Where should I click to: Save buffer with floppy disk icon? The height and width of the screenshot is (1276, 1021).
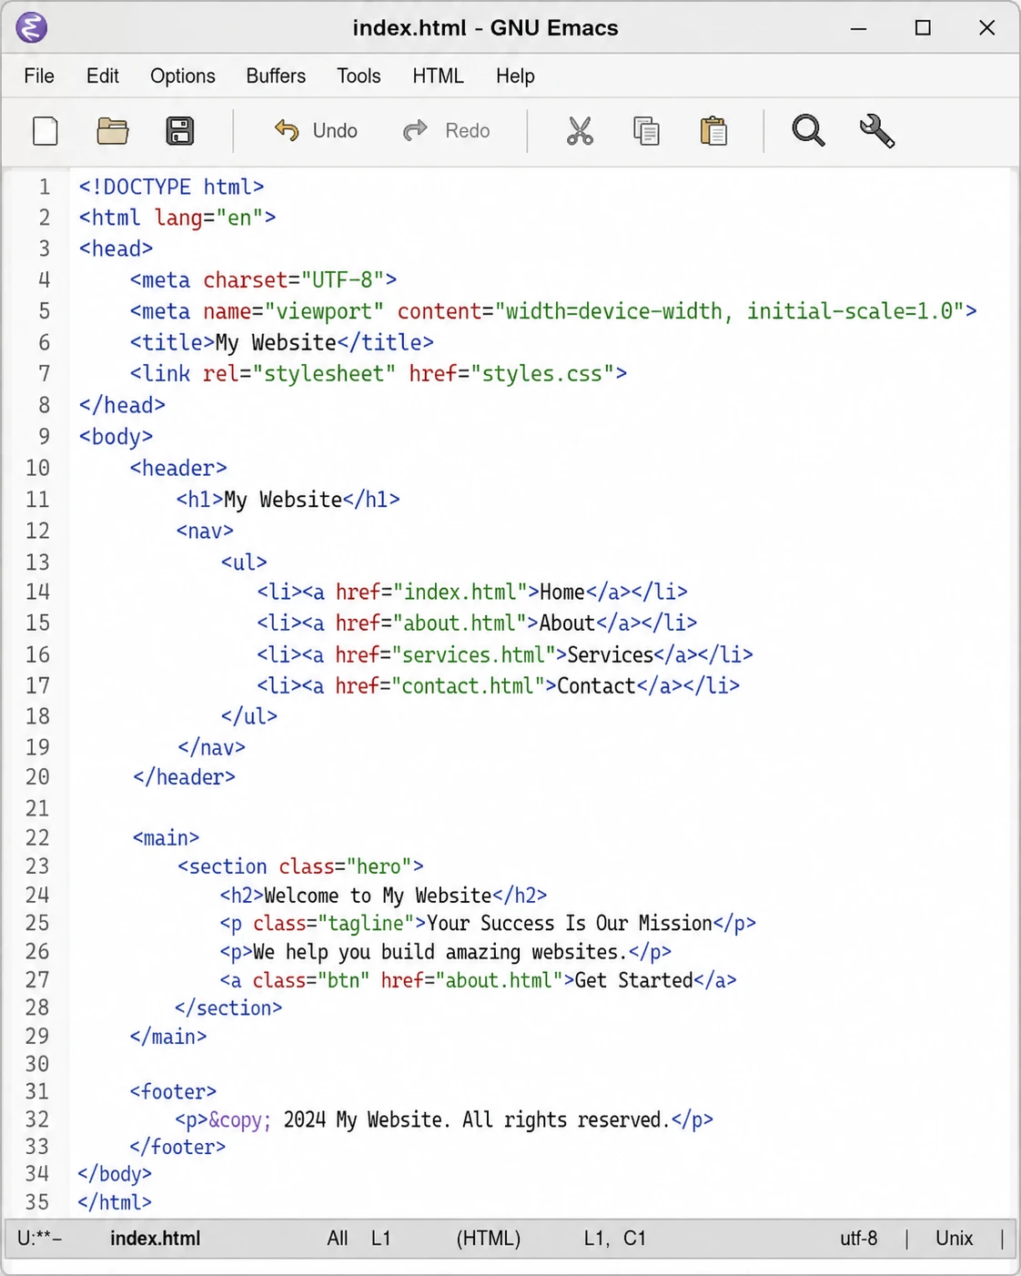point(180,131)
